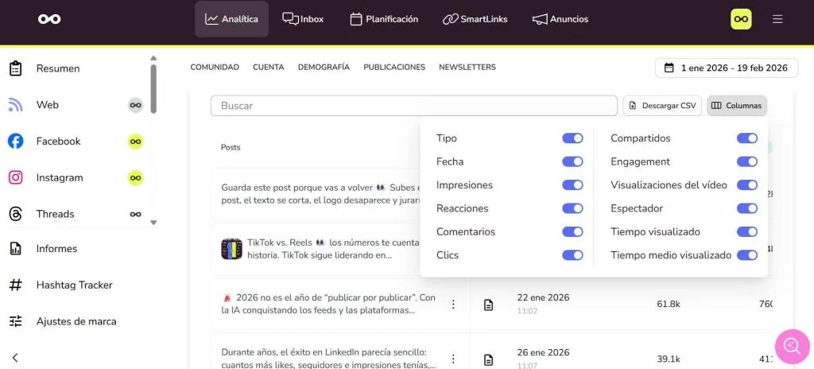Click the sidebar scroll-up arrow

[153, 58]
